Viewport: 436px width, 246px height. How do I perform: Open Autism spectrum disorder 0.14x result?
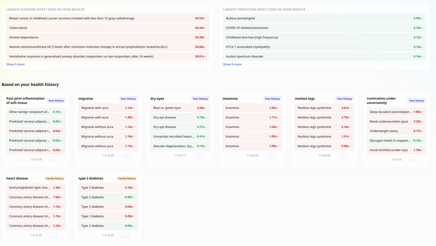(324, 56)
